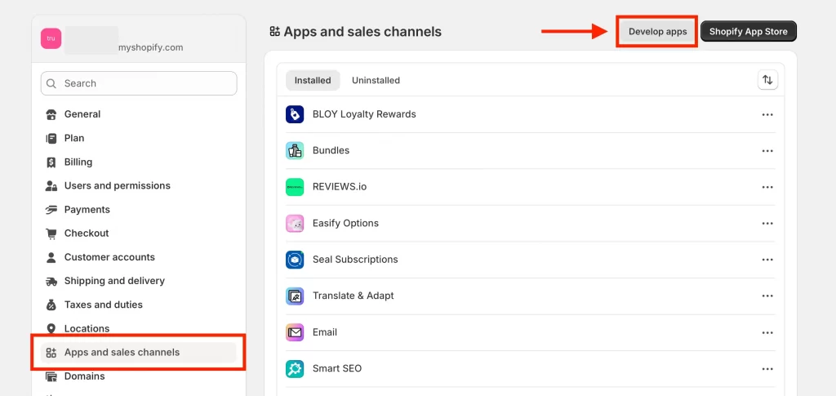
Task: Open the more actions menu for Email
Action: click(767, 332)
